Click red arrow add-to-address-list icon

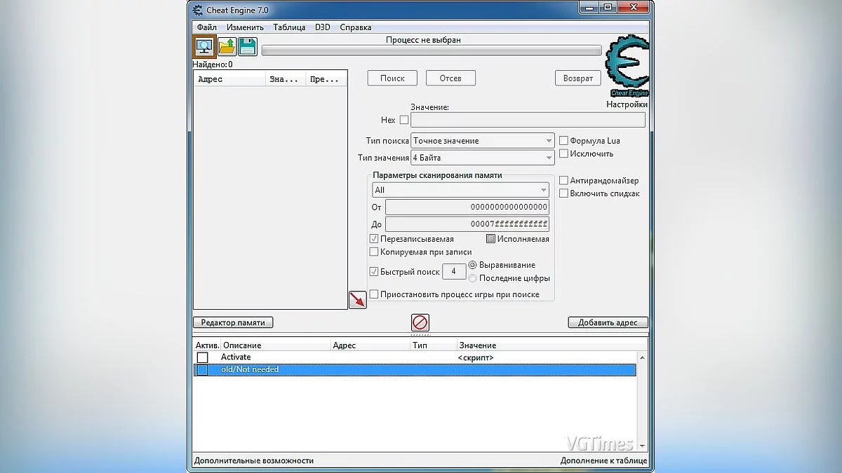click(x=358, y=300)
